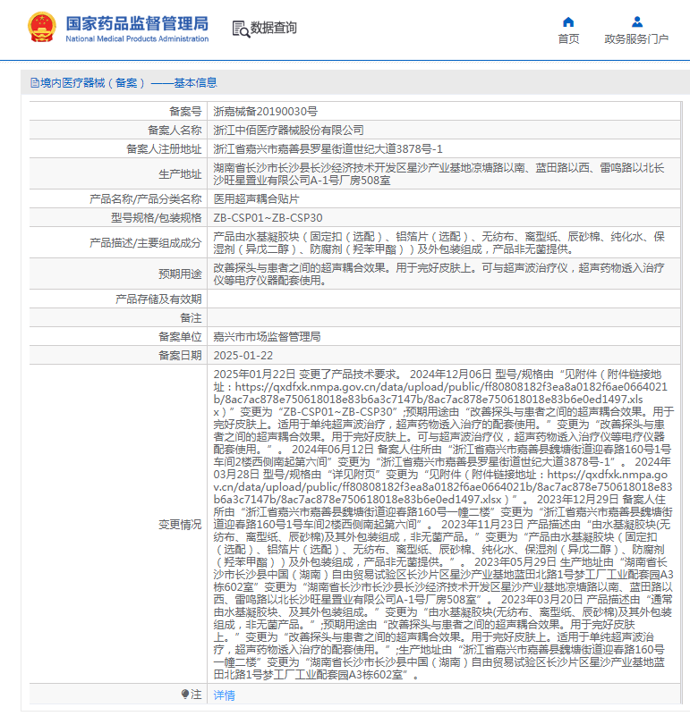Click the 产品名称/产品分类名称 label
The width and height of the screenshot is (690, 716).
(145, 199)
